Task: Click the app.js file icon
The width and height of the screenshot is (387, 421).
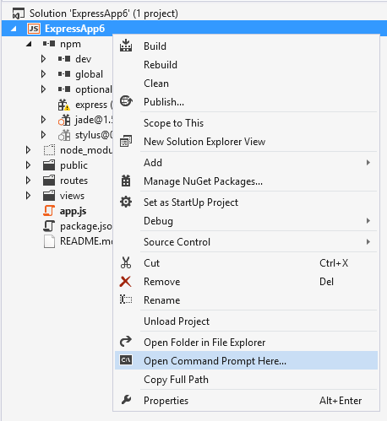Action: coord(49,211)
